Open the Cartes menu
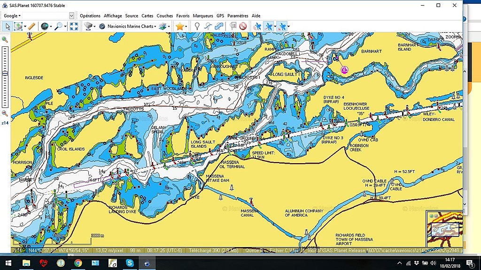The image size is (481, 270). pos(147,15)
